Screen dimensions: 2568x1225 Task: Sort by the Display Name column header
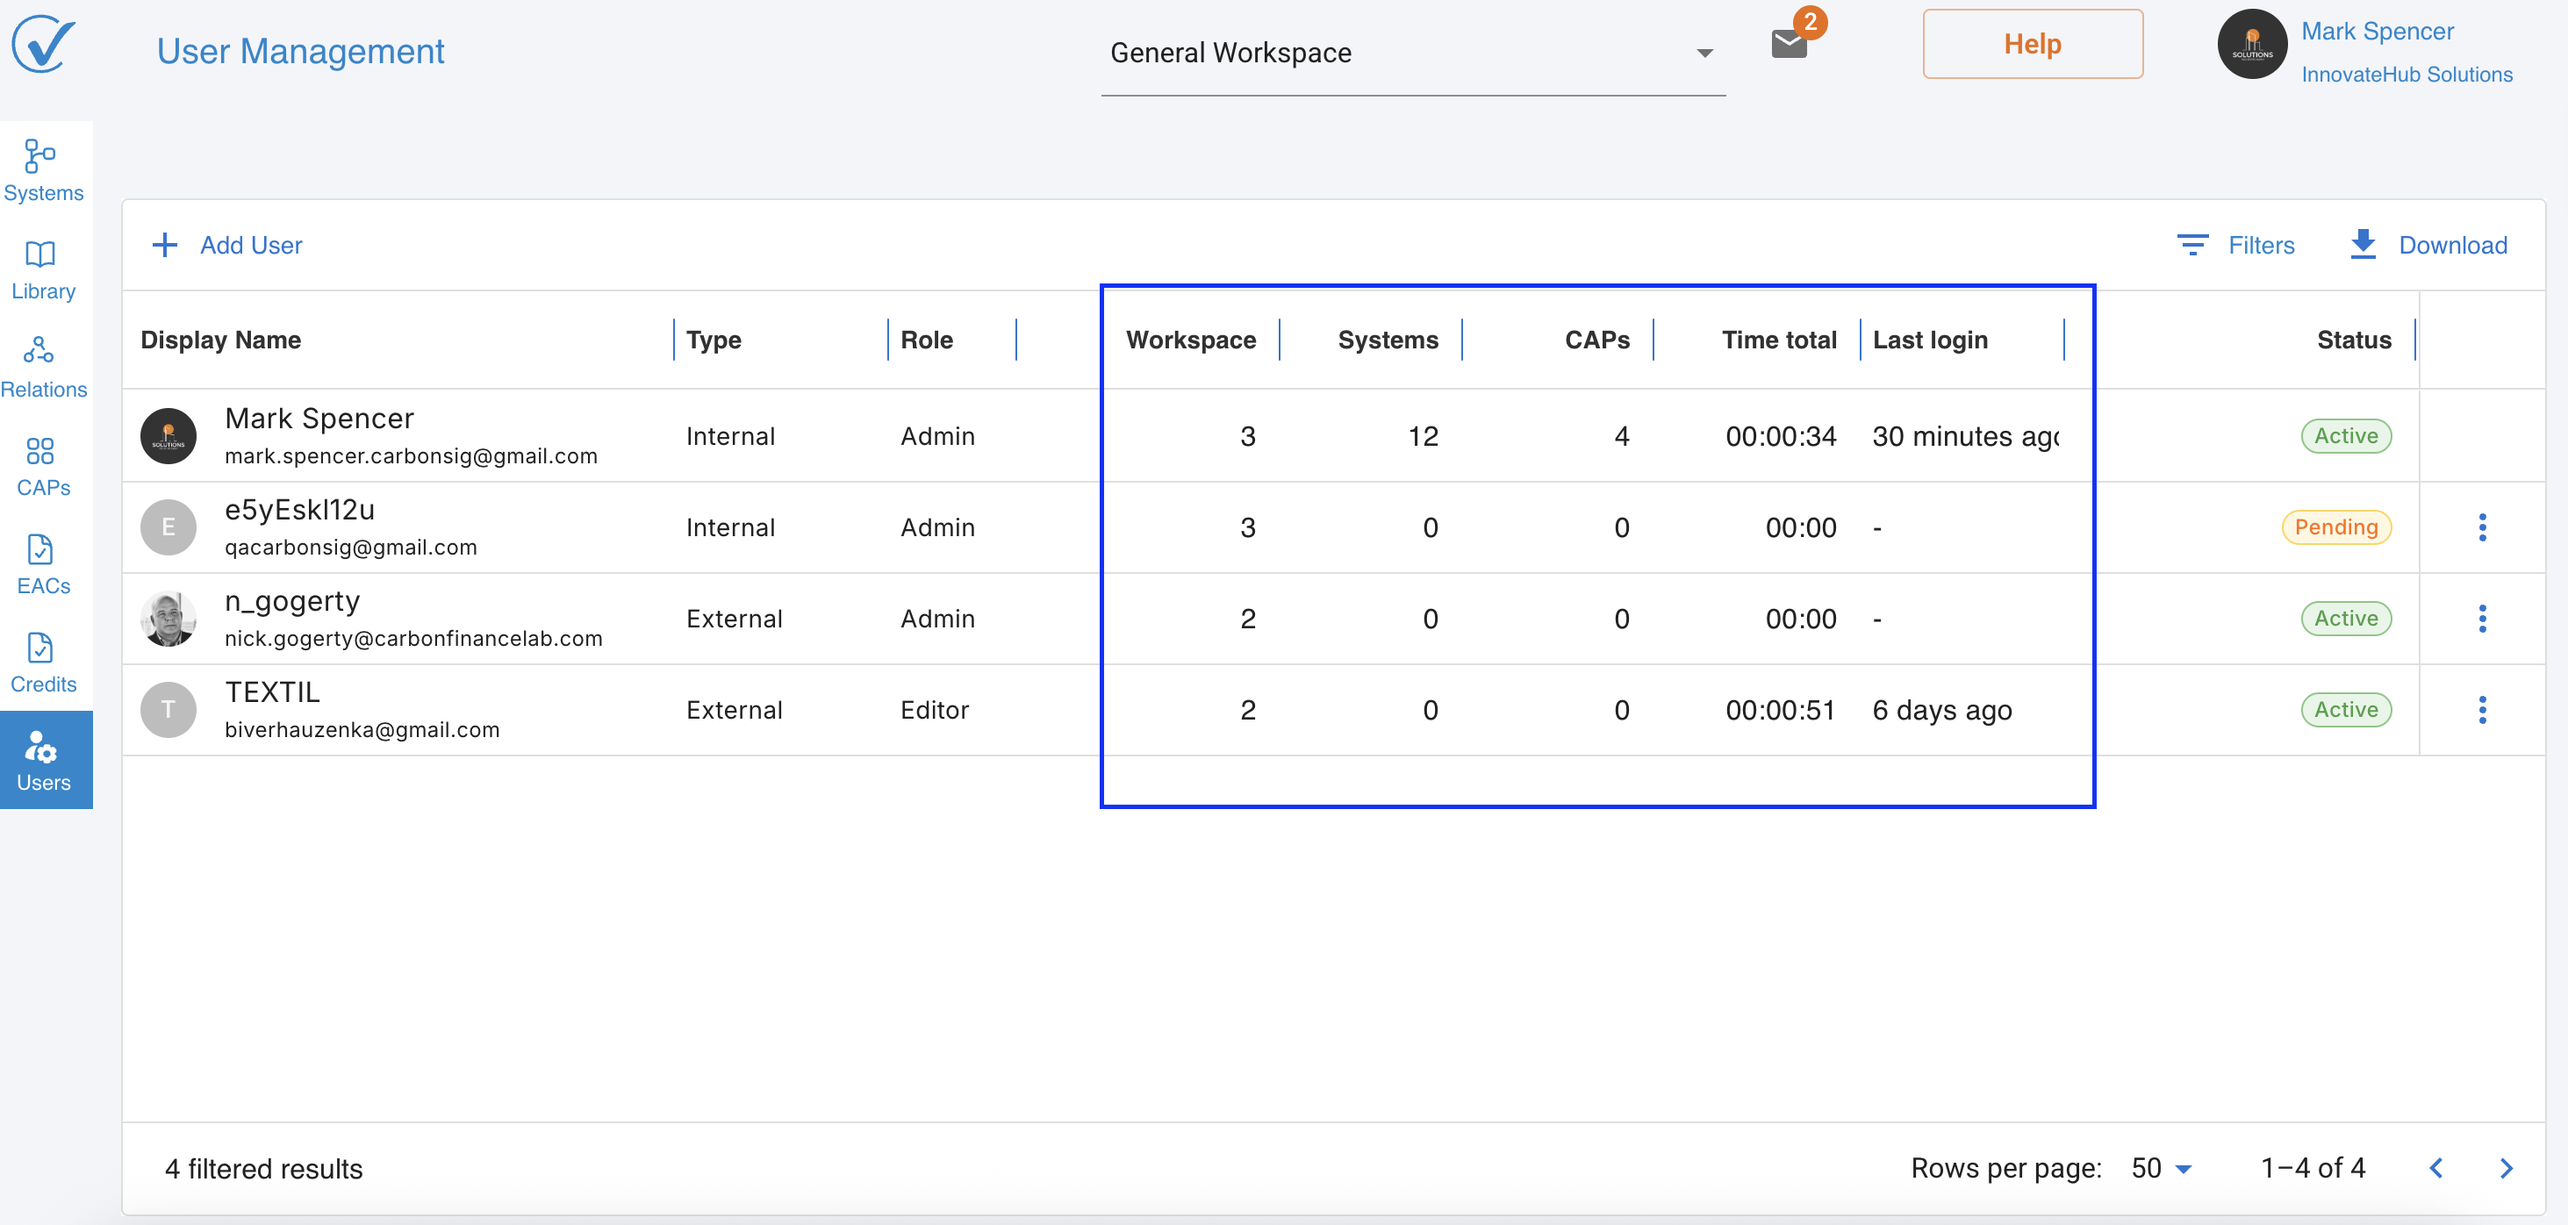point(221,340)
